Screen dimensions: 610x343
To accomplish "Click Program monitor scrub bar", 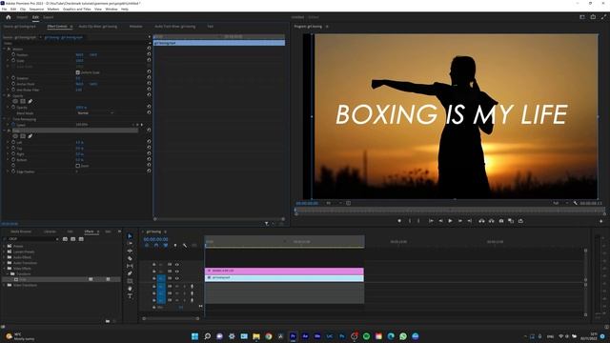I will pyautogui.click(x=450, y=211).
